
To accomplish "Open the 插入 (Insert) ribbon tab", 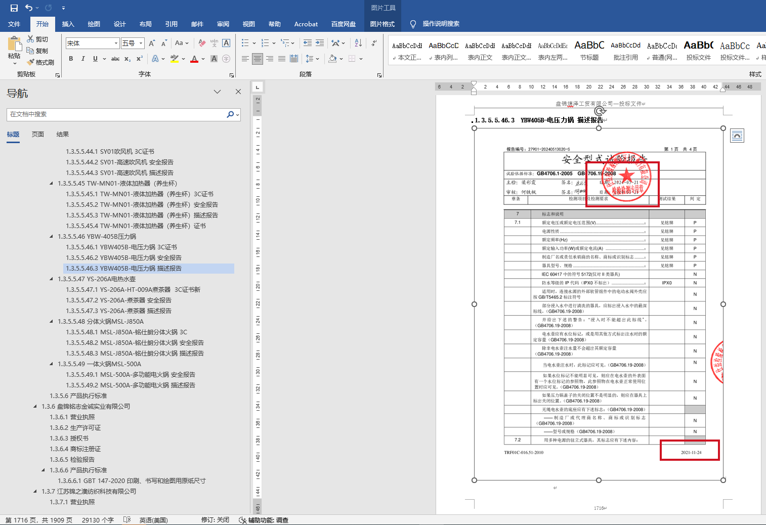I will tap(68, 24).
